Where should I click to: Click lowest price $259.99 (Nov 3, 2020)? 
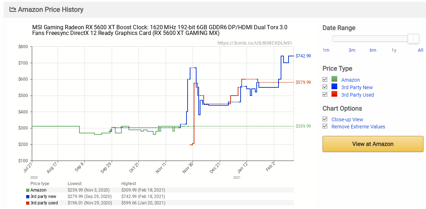(x=89, y=190)
